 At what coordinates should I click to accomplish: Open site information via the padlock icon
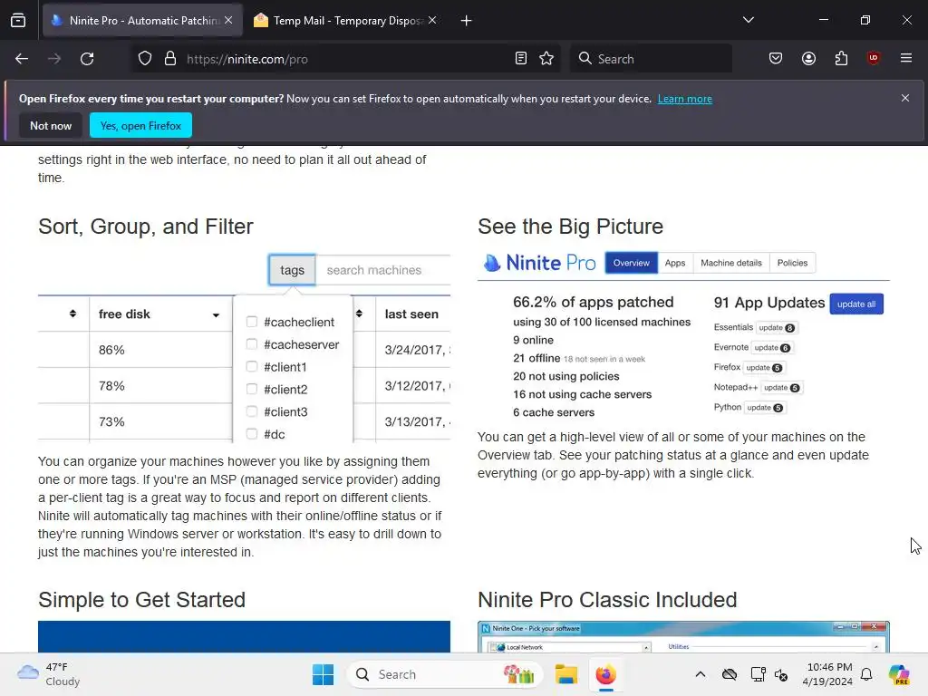point(170,59)
